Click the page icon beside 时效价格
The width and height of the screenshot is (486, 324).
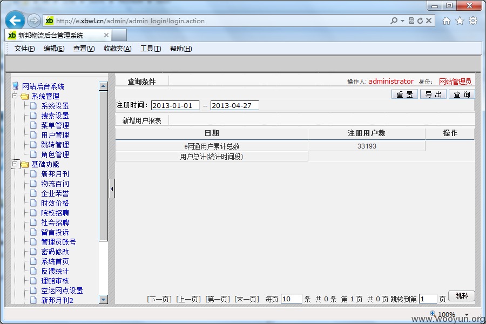(x=33, y=203)
